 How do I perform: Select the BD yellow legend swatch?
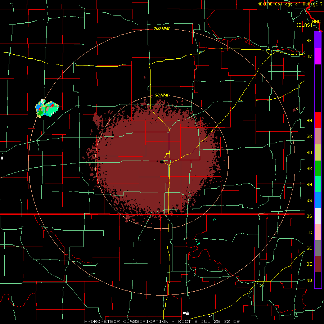318,153
